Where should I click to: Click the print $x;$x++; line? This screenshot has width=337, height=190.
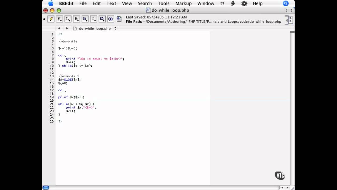(x=71, y=97)
